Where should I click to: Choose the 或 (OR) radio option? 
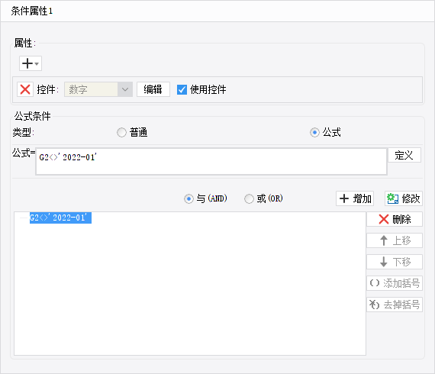point(249,198)
